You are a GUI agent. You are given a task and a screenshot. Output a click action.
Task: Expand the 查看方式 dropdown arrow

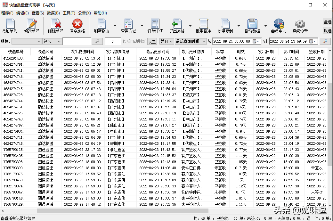[x=142, y=26]
